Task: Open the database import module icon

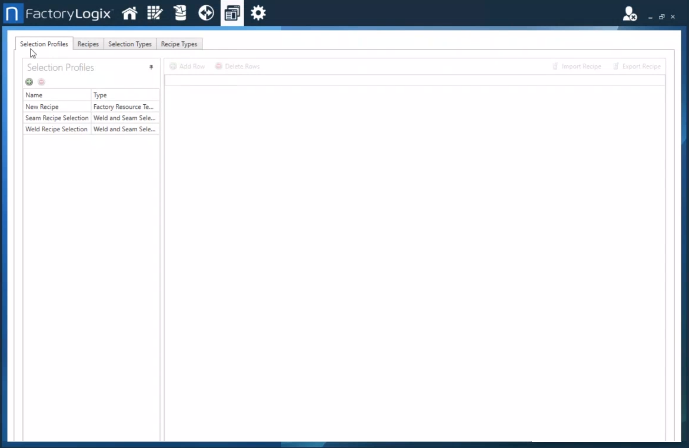Action: point(180,12)
